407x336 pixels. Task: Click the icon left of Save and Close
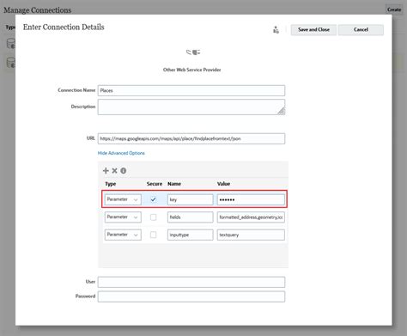click(x=276, y=30)
